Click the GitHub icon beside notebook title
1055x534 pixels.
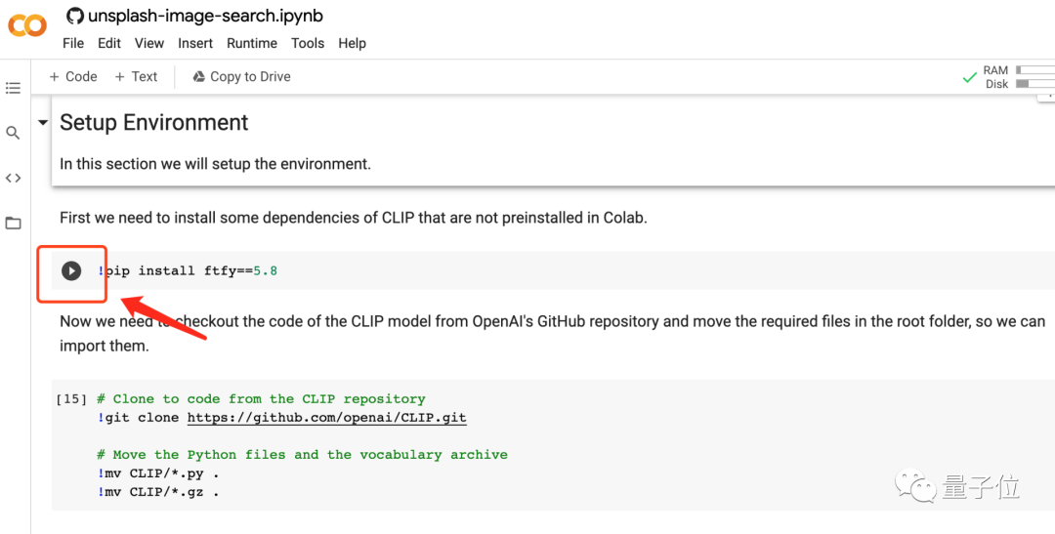click(75, 16)
